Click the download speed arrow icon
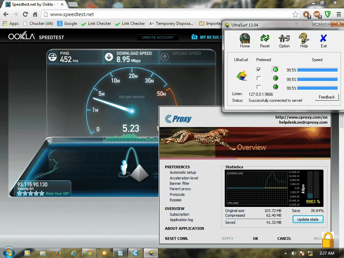Image resolution: width=344 pixels, height=258 pixels. click(x=109, y=57)
